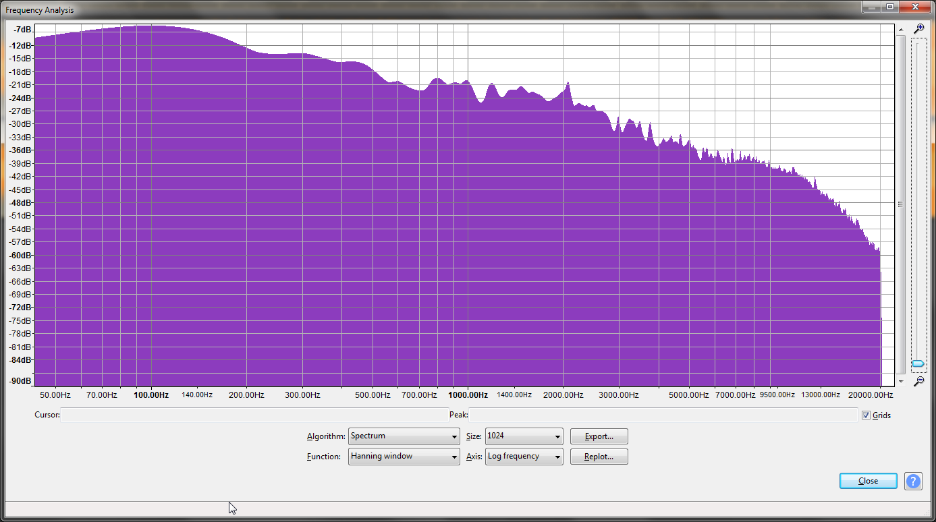Click the vertical scrollbar up arrow
This screenshot has width=936, height=522.
pyautogui.click(x=900, y=30)
